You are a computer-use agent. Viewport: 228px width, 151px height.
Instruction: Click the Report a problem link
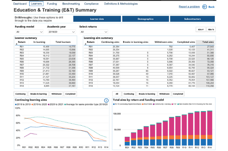pyautogui.click(x=189, y=7)
